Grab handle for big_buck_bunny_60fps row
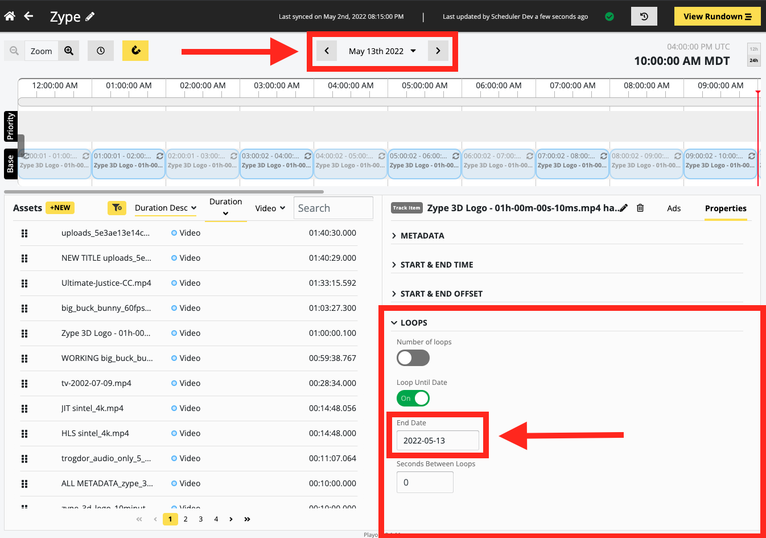The image size is (766, 538). (x=24, y=308)
